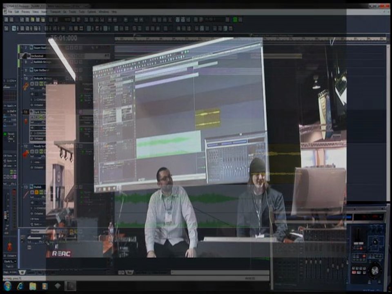
Task: Click the green icon in the top toolbar
Action: (235, 19)
